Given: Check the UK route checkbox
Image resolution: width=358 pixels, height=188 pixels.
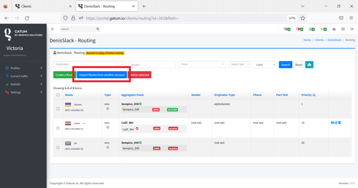Looking at the screenshot, I should point(58,148).
